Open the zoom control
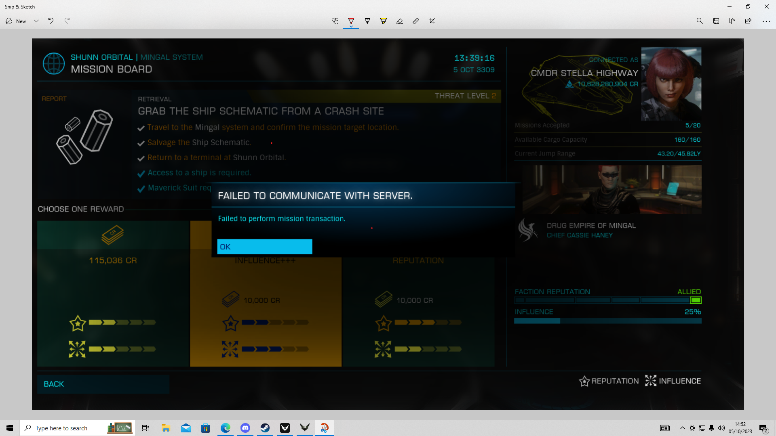This screenshot has width=776, height=436. 700,21
